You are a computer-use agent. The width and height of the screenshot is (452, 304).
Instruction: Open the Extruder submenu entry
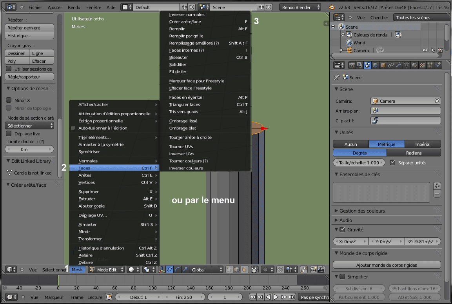point(114,199)
